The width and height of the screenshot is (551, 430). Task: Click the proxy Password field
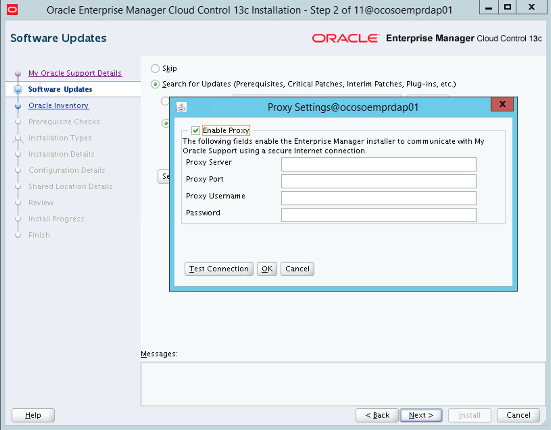tap(379, 215)
